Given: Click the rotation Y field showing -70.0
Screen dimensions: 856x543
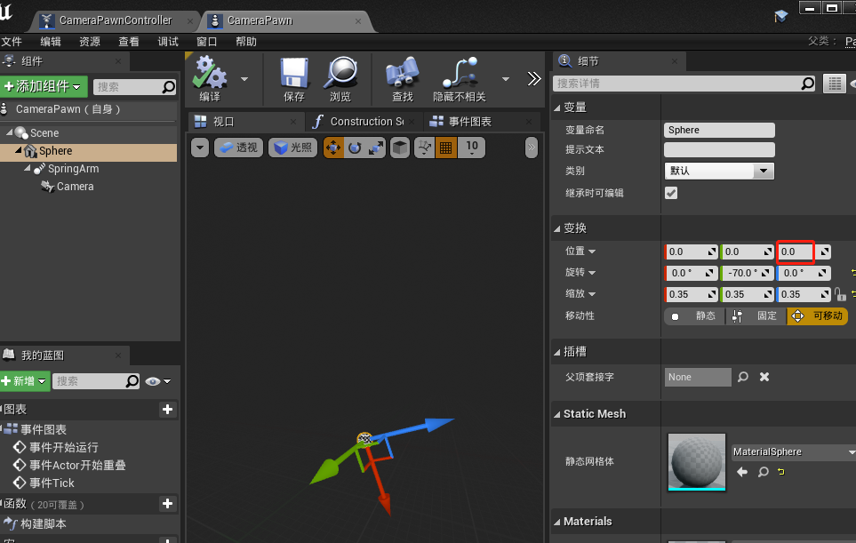Looking at the screenshot, I should pos(748,273).
